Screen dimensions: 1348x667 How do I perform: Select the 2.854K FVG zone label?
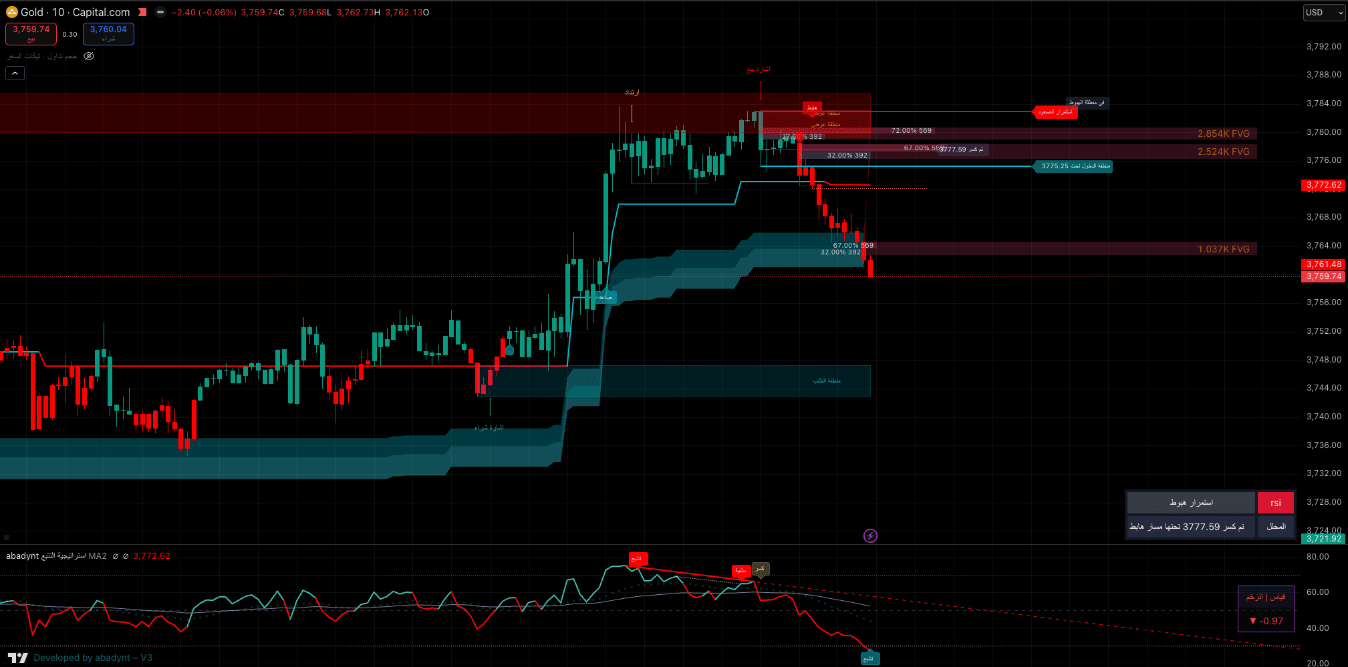coord(1223,134)
